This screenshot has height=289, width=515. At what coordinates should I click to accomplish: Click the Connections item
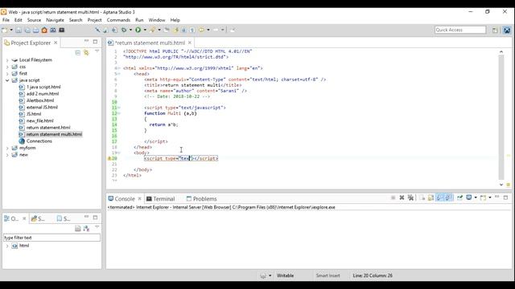39,141
